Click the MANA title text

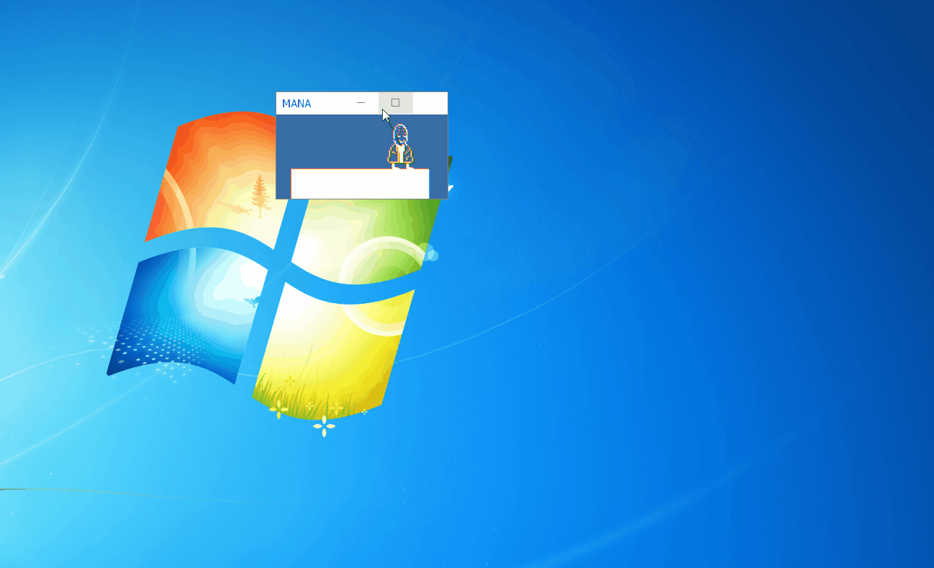point(296,104)
